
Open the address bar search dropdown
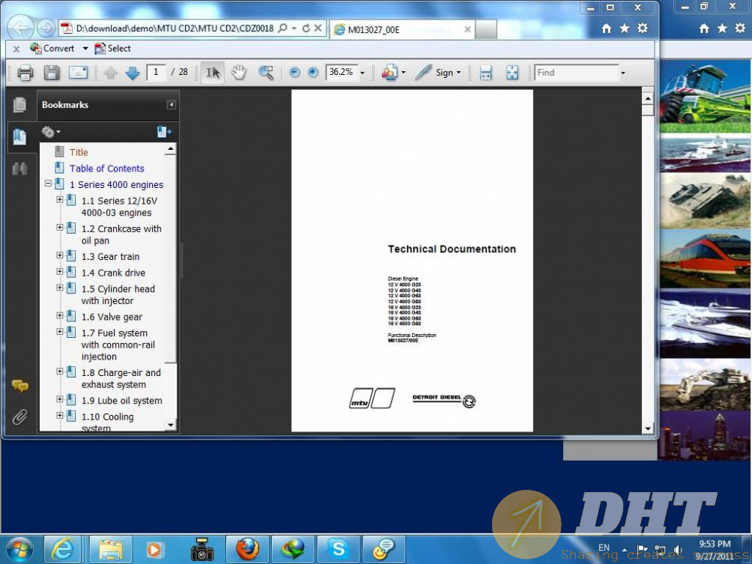pos(294,28)
